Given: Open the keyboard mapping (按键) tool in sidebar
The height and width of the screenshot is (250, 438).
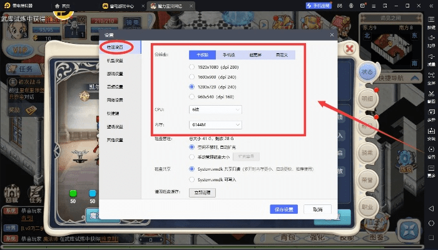Looking at the screenshot, I should pyautogui.click(x=431, y=22).
